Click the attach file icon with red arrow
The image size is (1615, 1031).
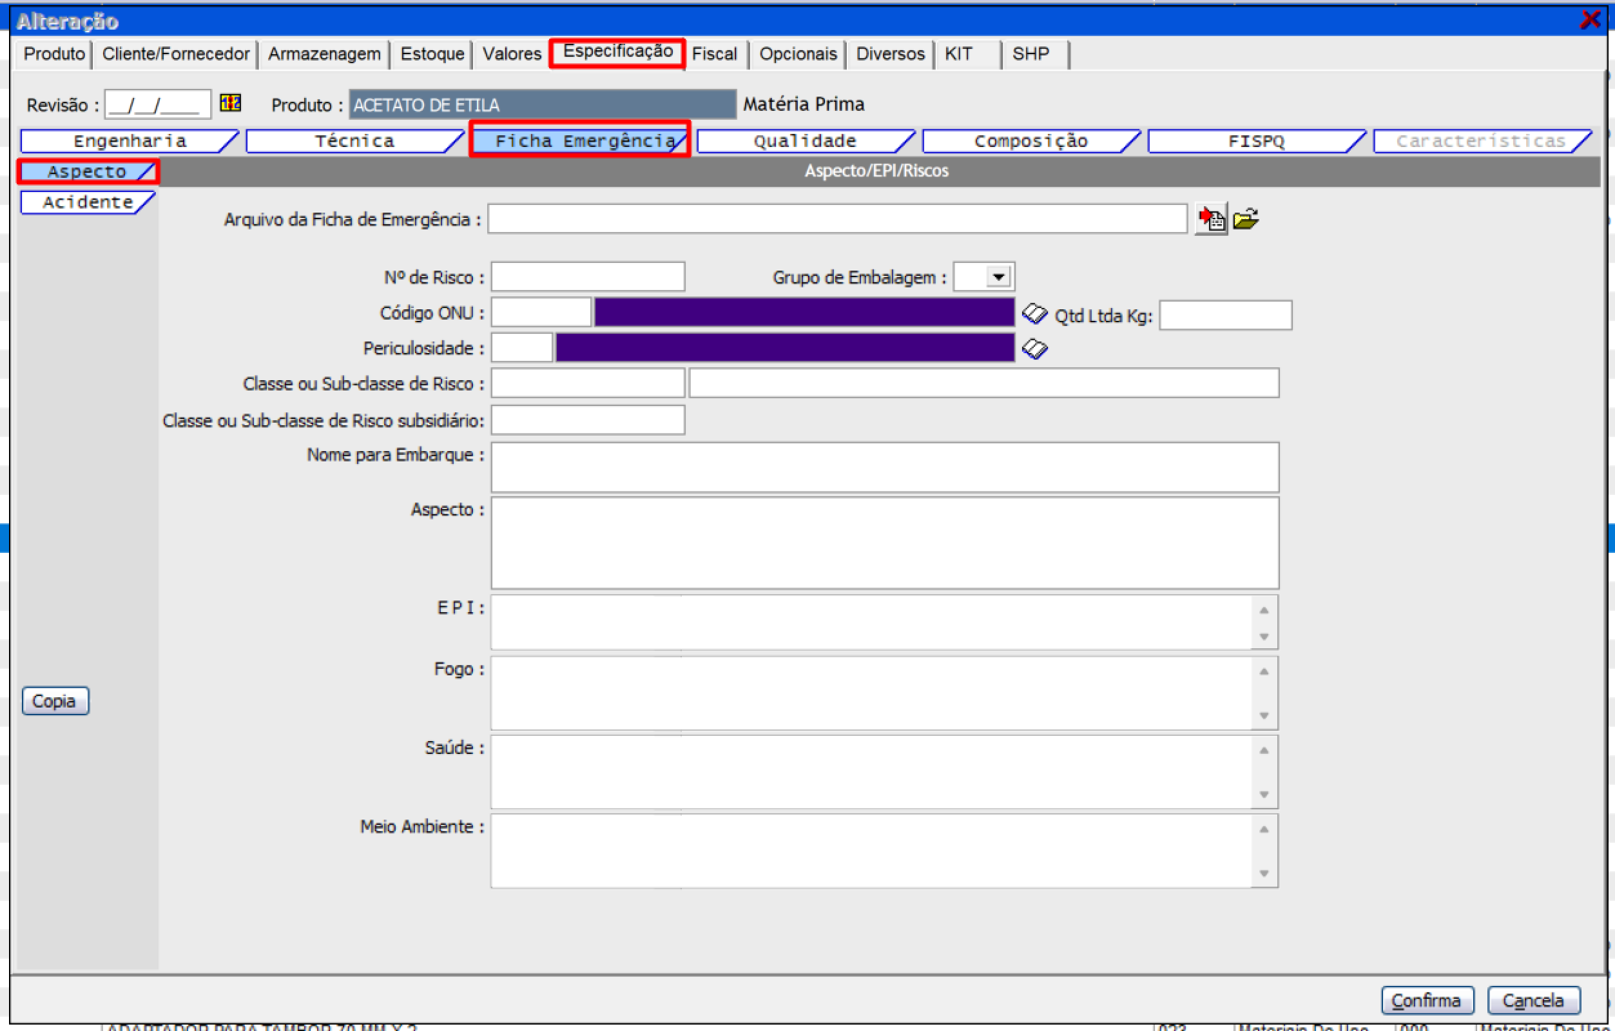1212,218
